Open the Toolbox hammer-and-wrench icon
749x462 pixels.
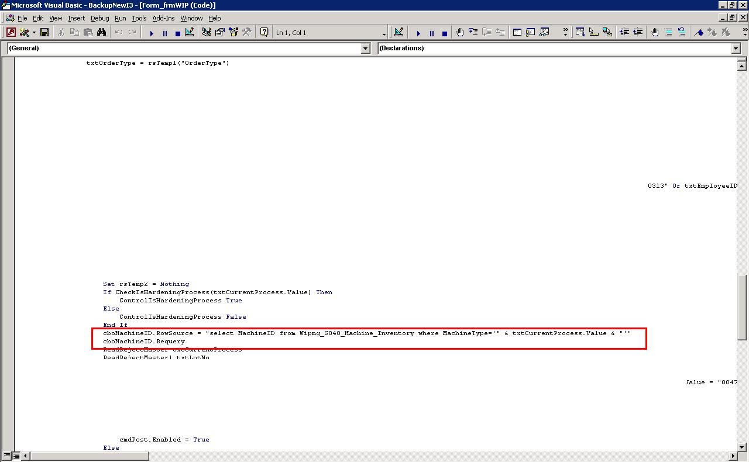point(247,33)
